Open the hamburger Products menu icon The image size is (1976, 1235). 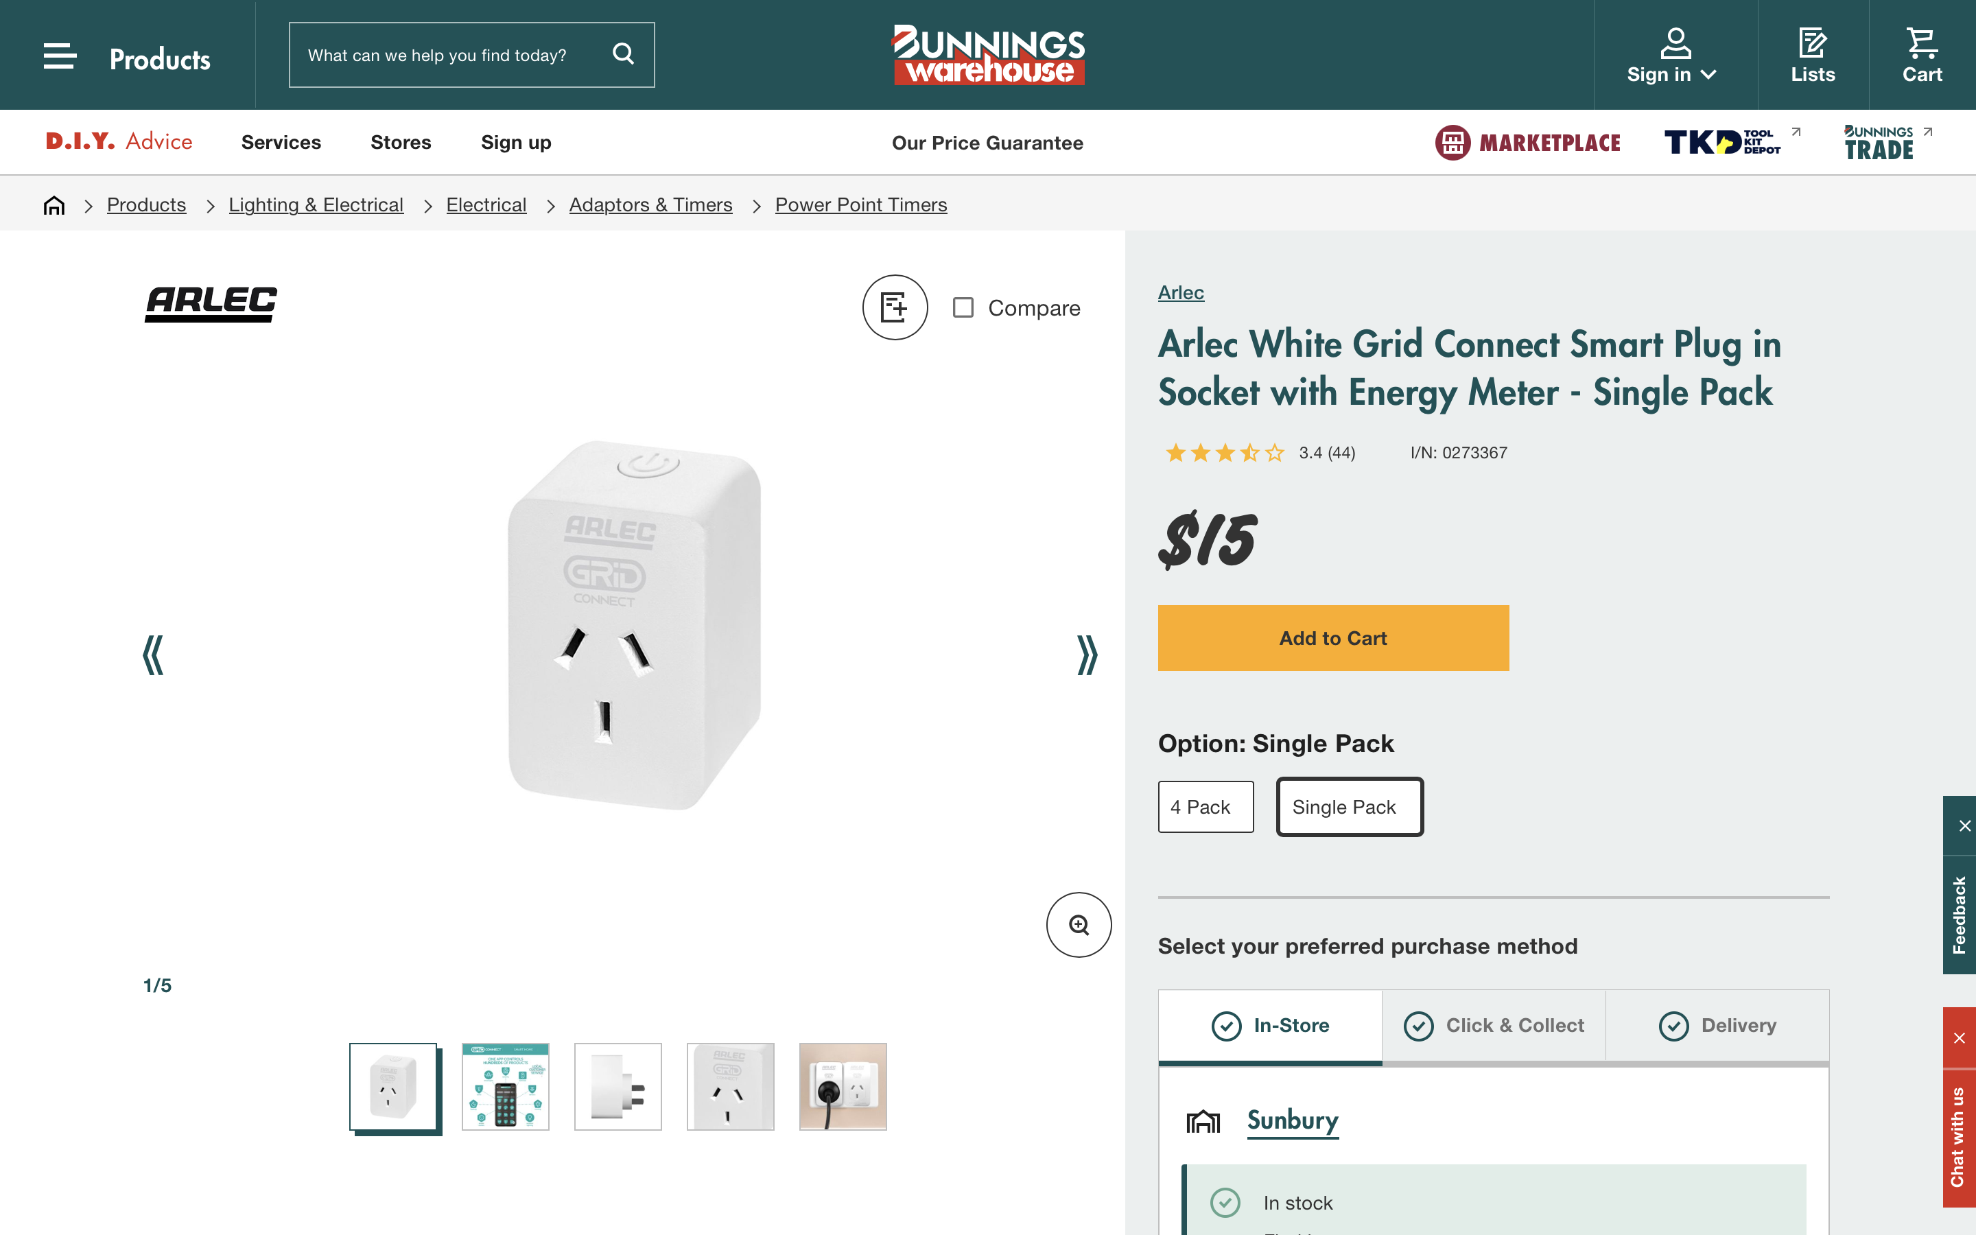pos(60,56)
